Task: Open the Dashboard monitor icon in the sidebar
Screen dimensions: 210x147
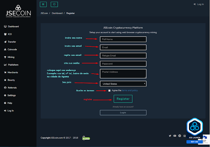Action: pos(5,26)
